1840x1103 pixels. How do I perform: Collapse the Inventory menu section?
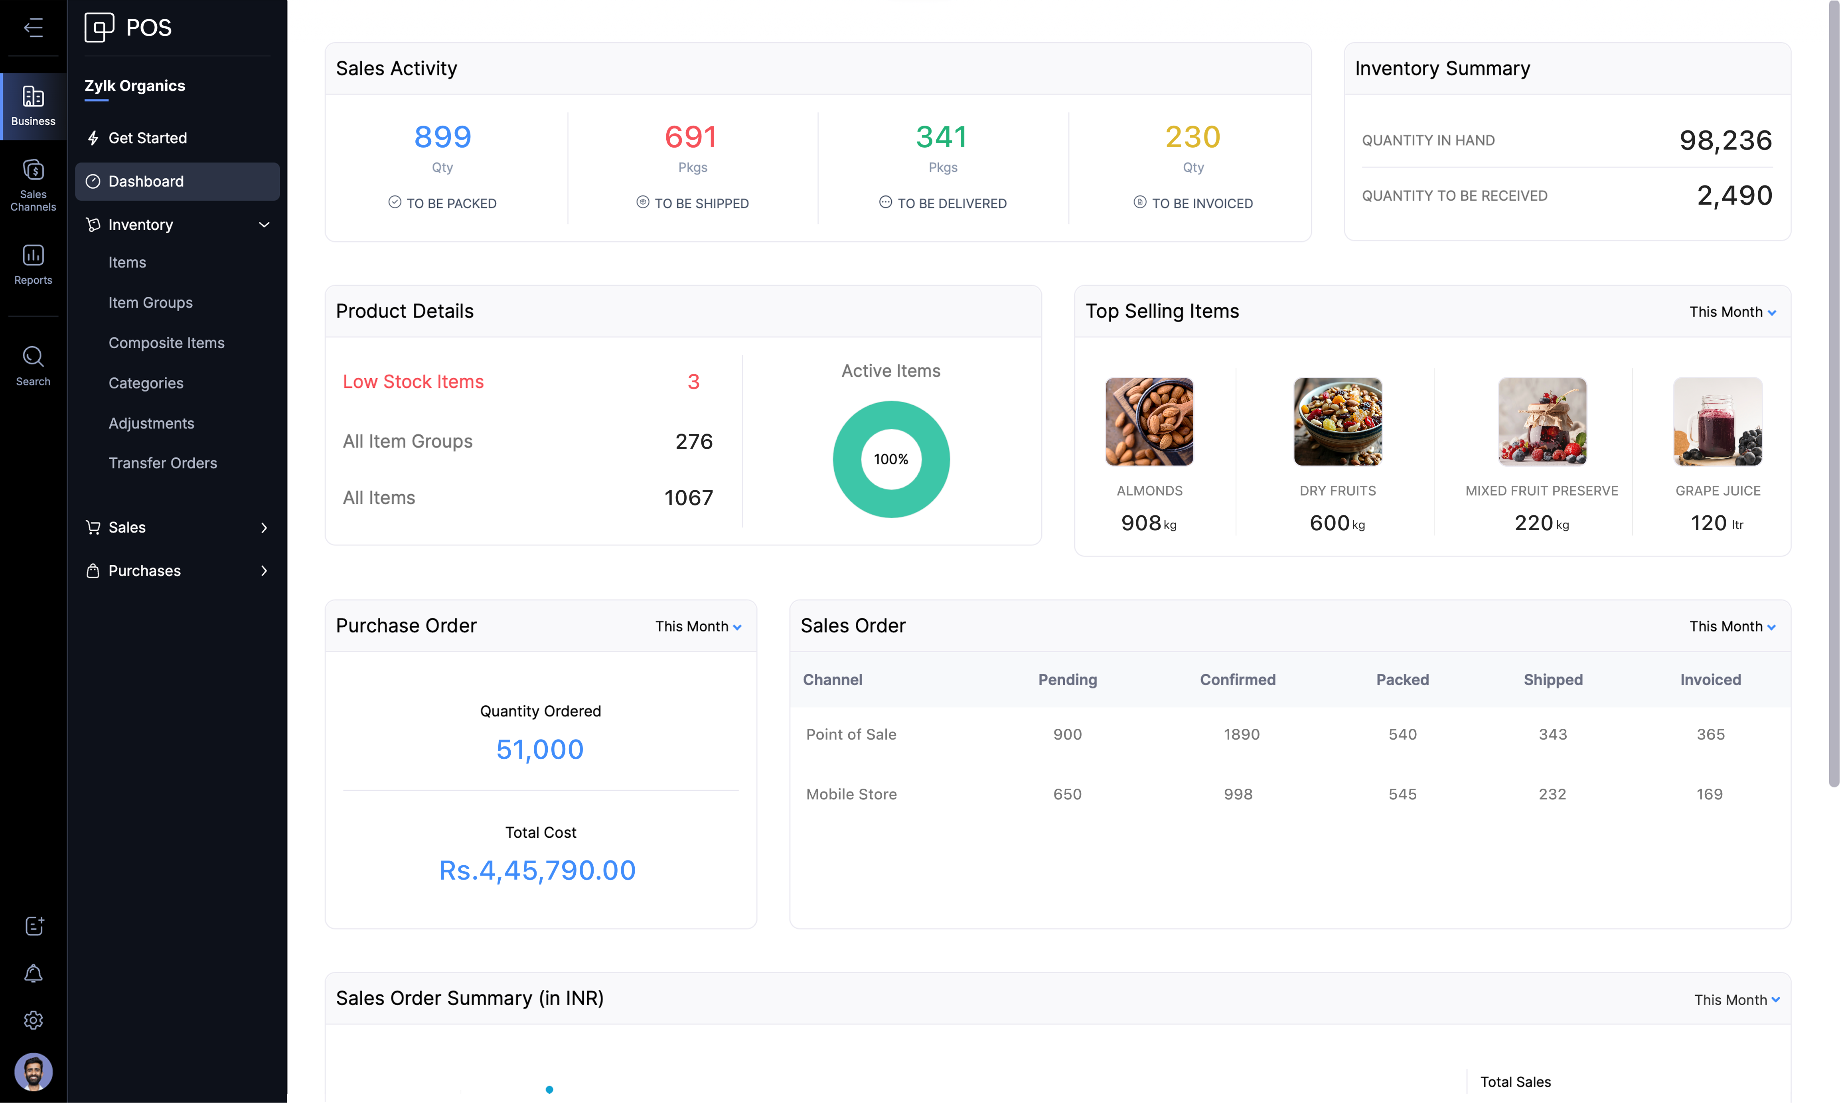264,225
